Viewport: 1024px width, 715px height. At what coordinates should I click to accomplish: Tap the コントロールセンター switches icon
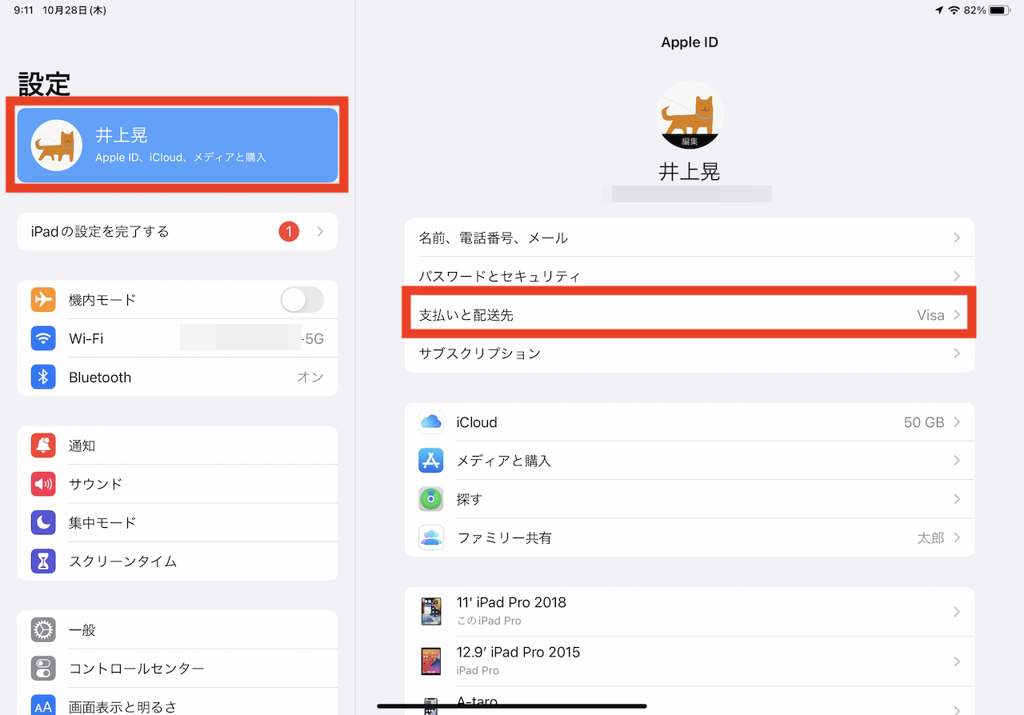pyautogui.click(x=43, y=669)
